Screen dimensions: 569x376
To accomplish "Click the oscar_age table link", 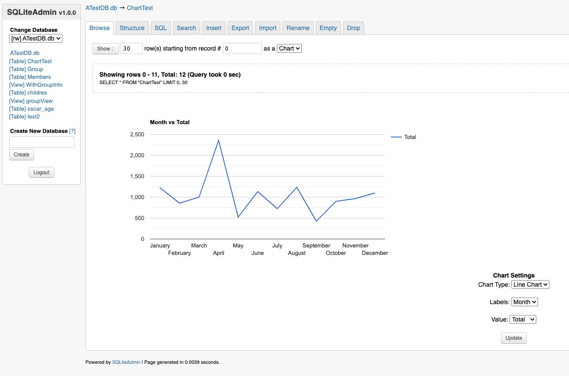I will tap(31, 109).
